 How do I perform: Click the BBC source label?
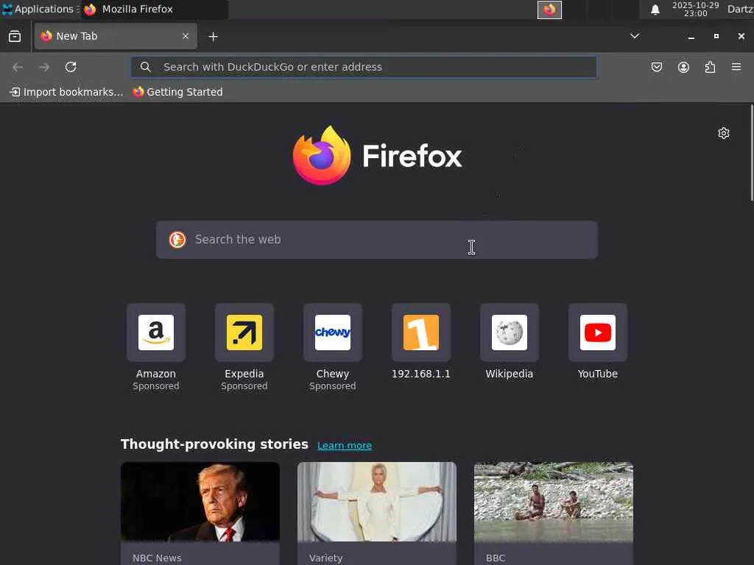pos(496,558)
